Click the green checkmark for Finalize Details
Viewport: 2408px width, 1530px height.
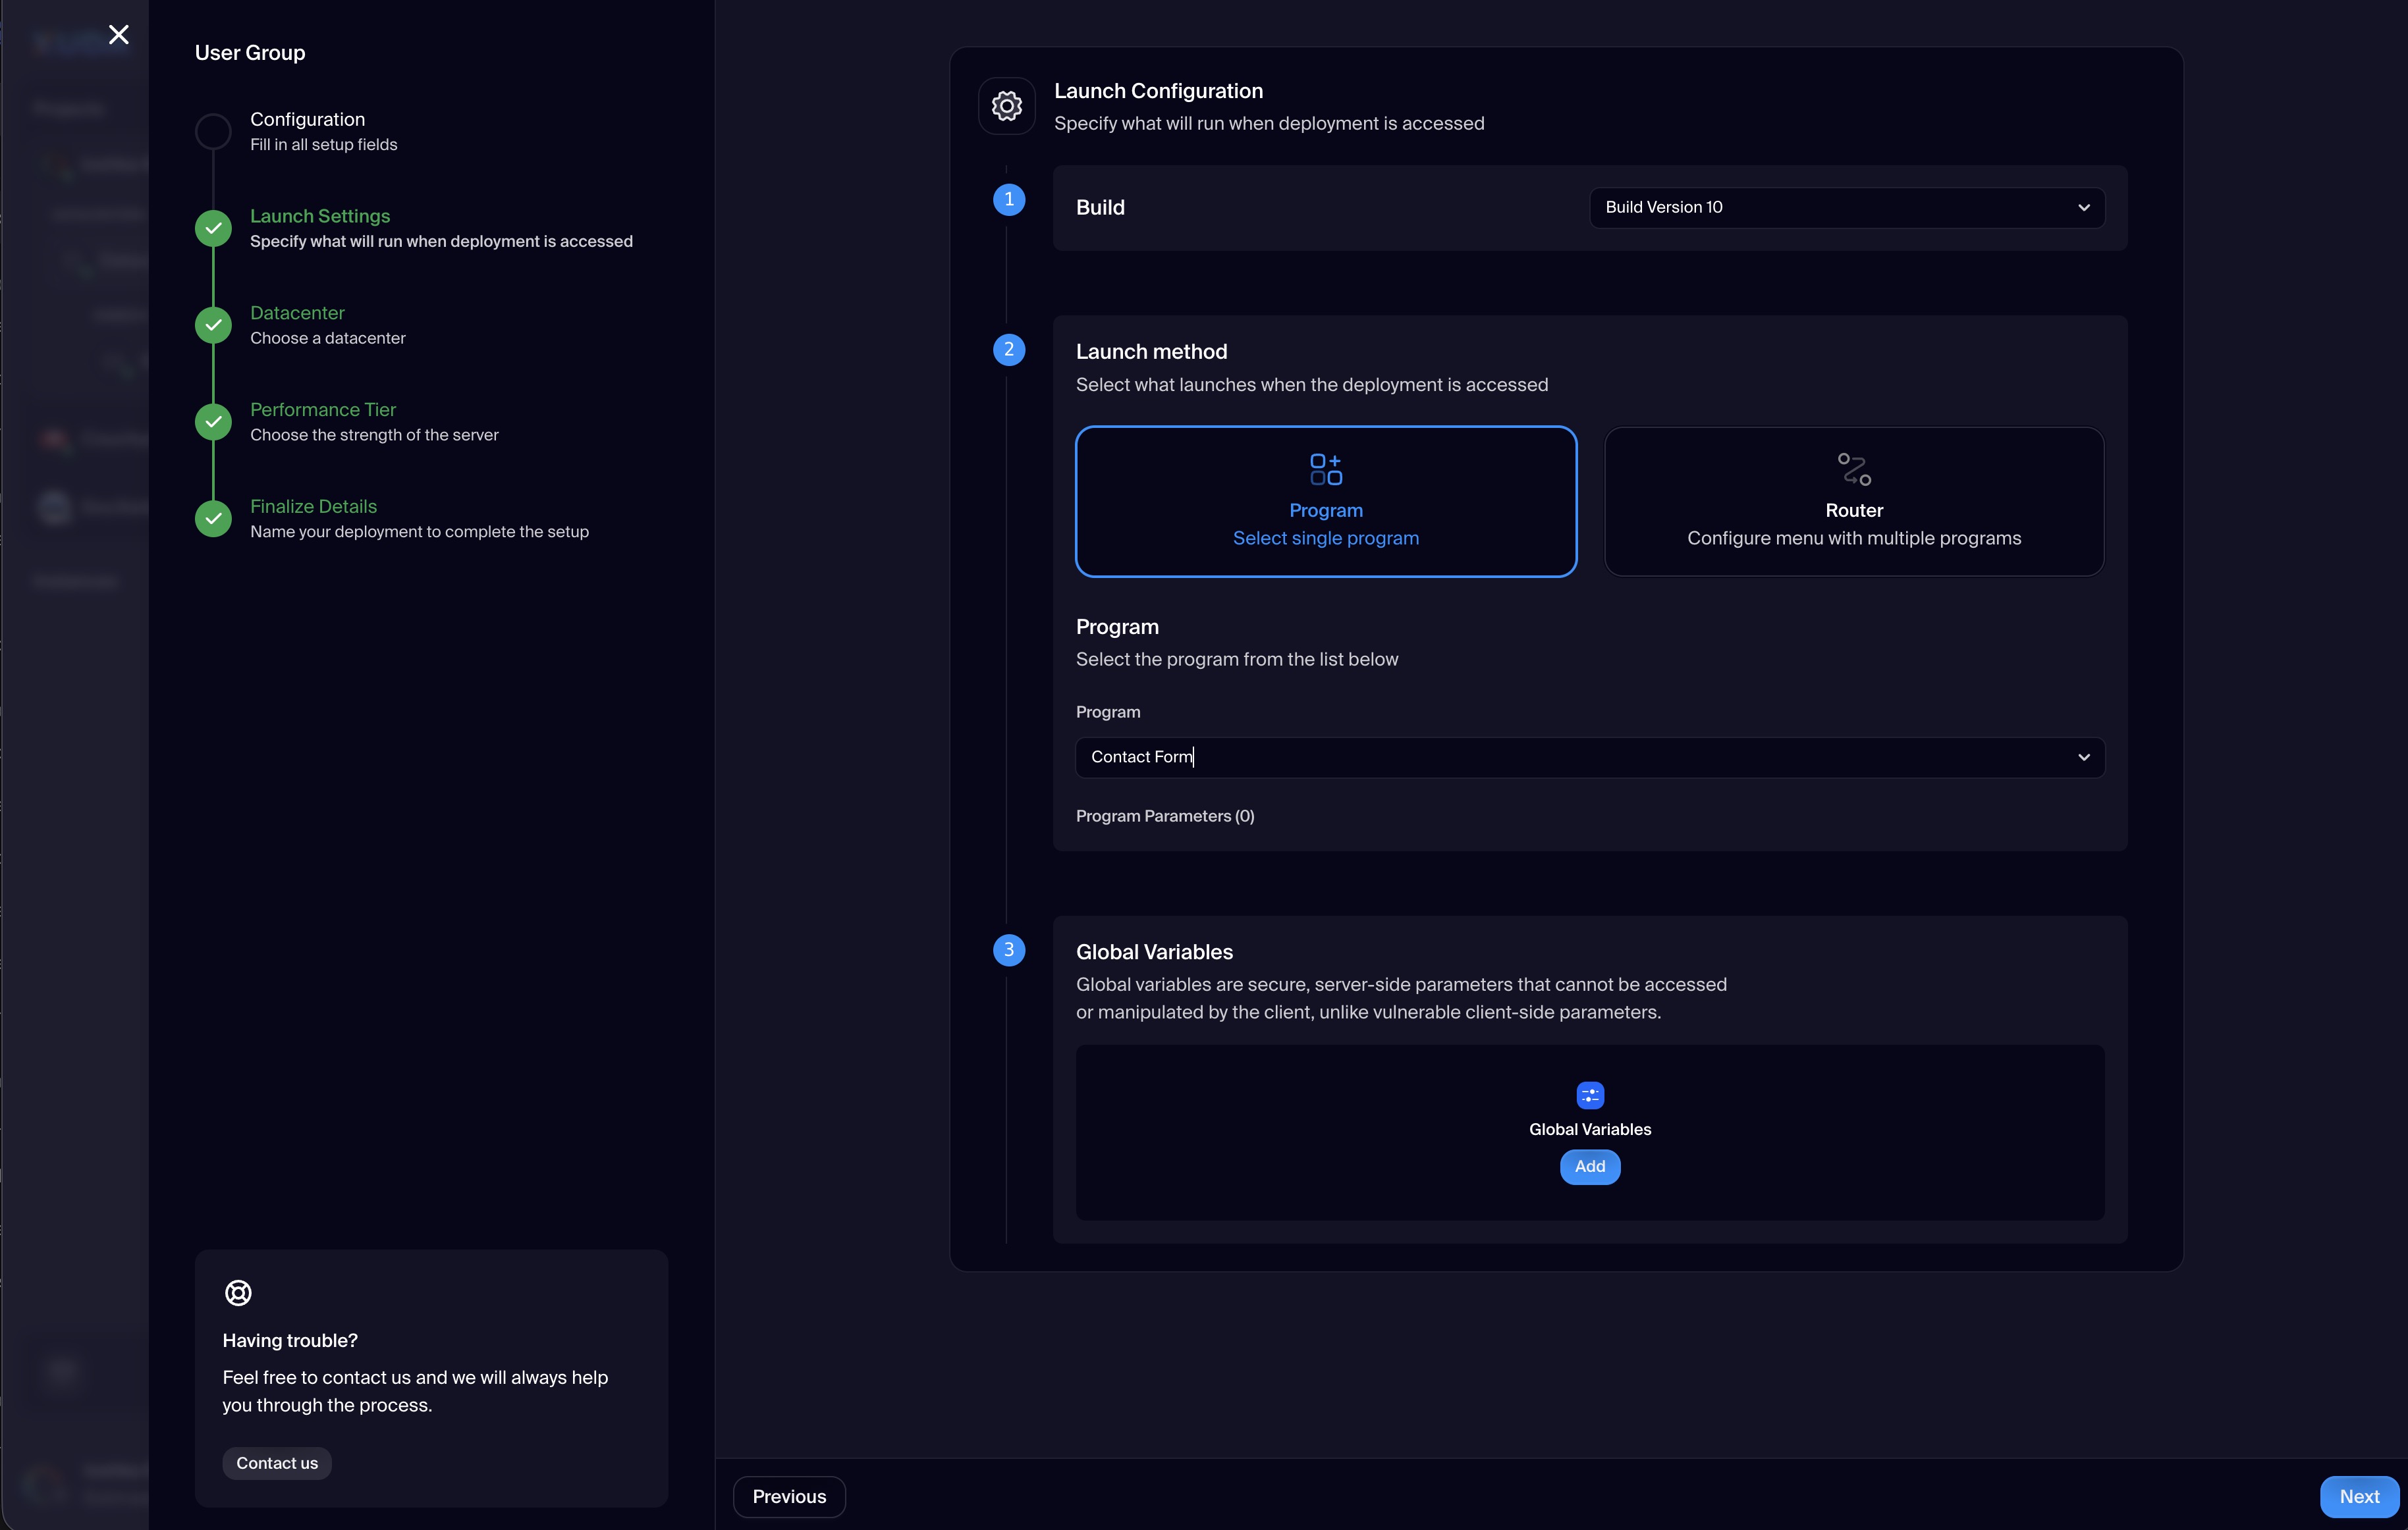213,519
